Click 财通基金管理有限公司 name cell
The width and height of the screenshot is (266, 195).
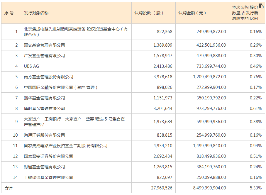click(76, 167)
